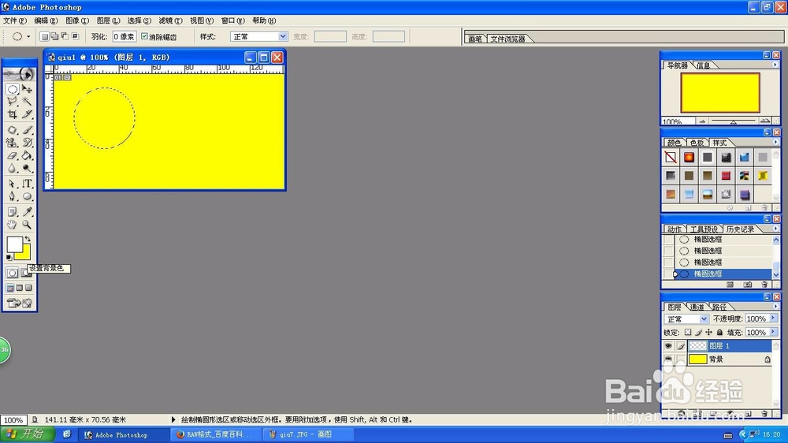The height and width of the screenshot is (443, 788).
Task: Click the 羽化 feather input field
Action: (x=125, y=37)
